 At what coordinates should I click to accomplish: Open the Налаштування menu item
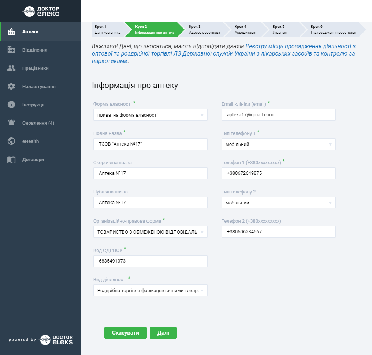(x=41, y=86)
